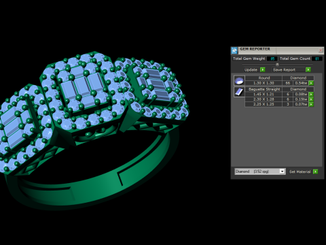Click the '0.08tw' weight cell
The height and width of the screenshot is (245, 326).
301,94
